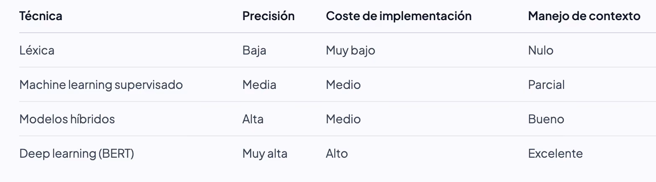This screenshot has height=182, width=656.
Task: Click the Baja precision value
Action: [254, 50]
